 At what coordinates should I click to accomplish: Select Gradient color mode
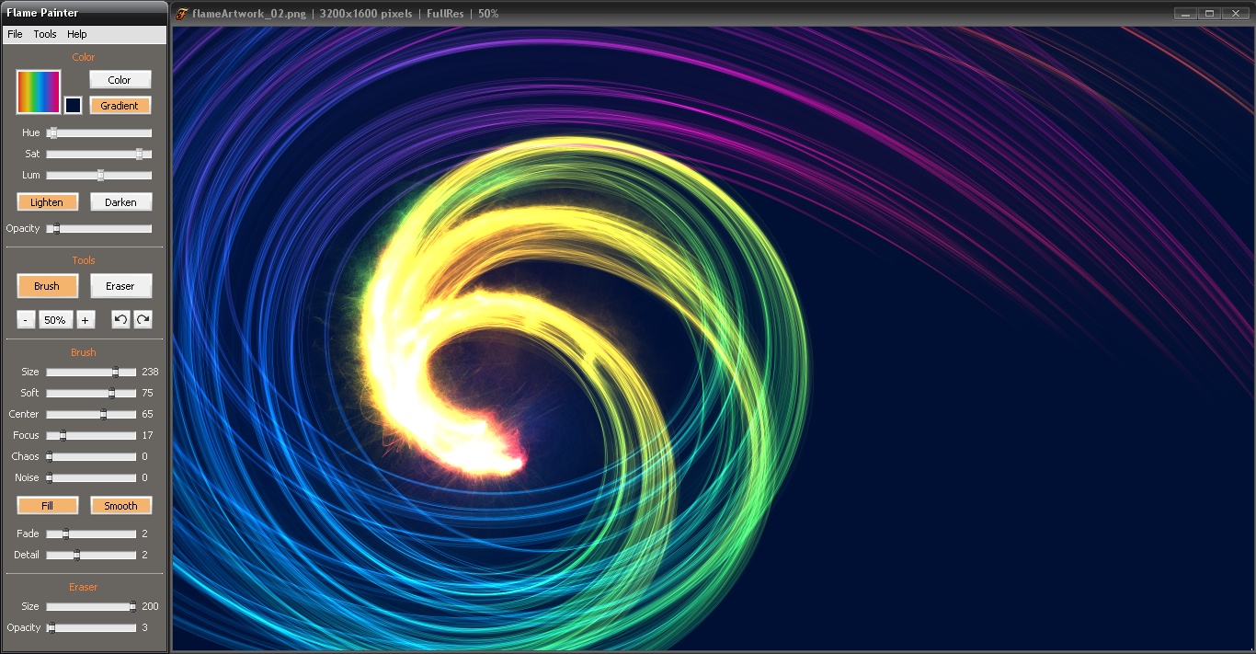[x=120, y=106]
